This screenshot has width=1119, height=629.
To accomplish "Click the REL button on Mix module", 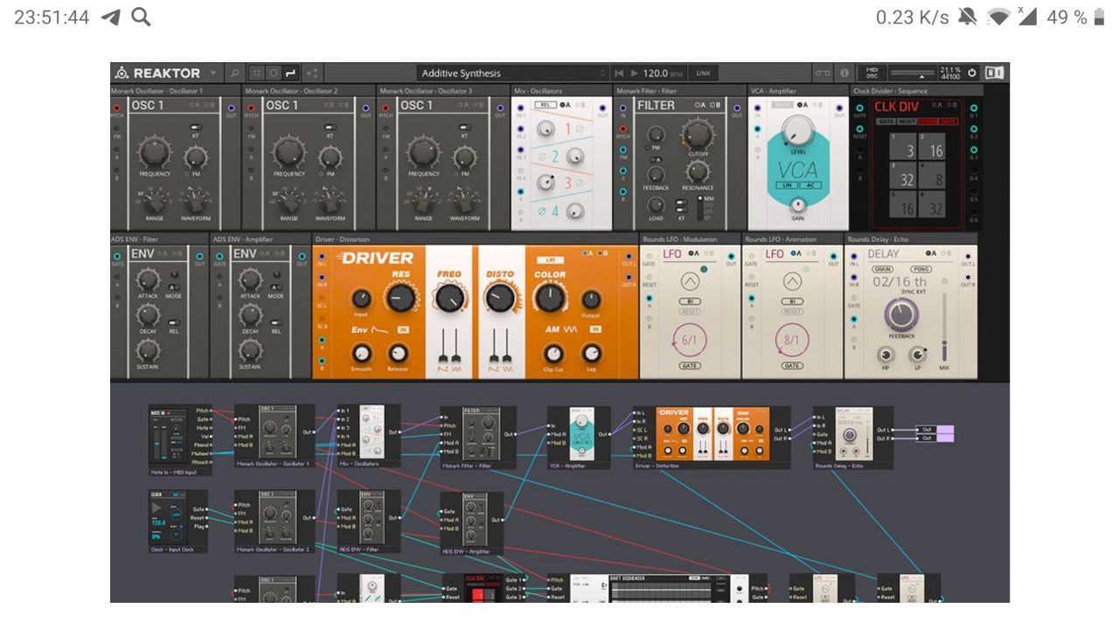I will point(546,105).
